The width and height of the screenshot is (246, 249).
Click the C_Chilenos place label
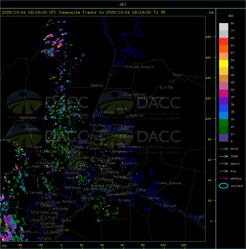28,129
